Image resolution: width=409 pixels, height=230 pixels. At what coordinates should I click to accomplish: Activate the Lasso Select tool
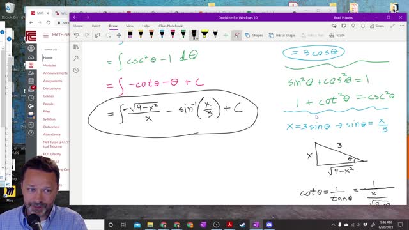pos(108,35)
